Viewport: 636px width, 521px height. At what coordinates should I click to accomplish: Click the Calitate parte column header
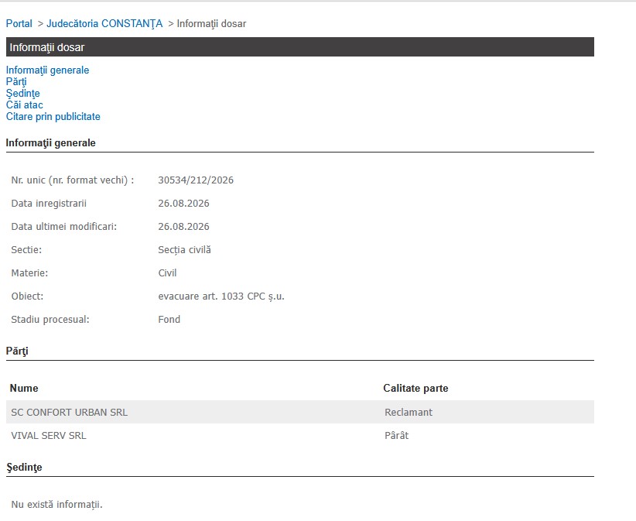(415, 389)
